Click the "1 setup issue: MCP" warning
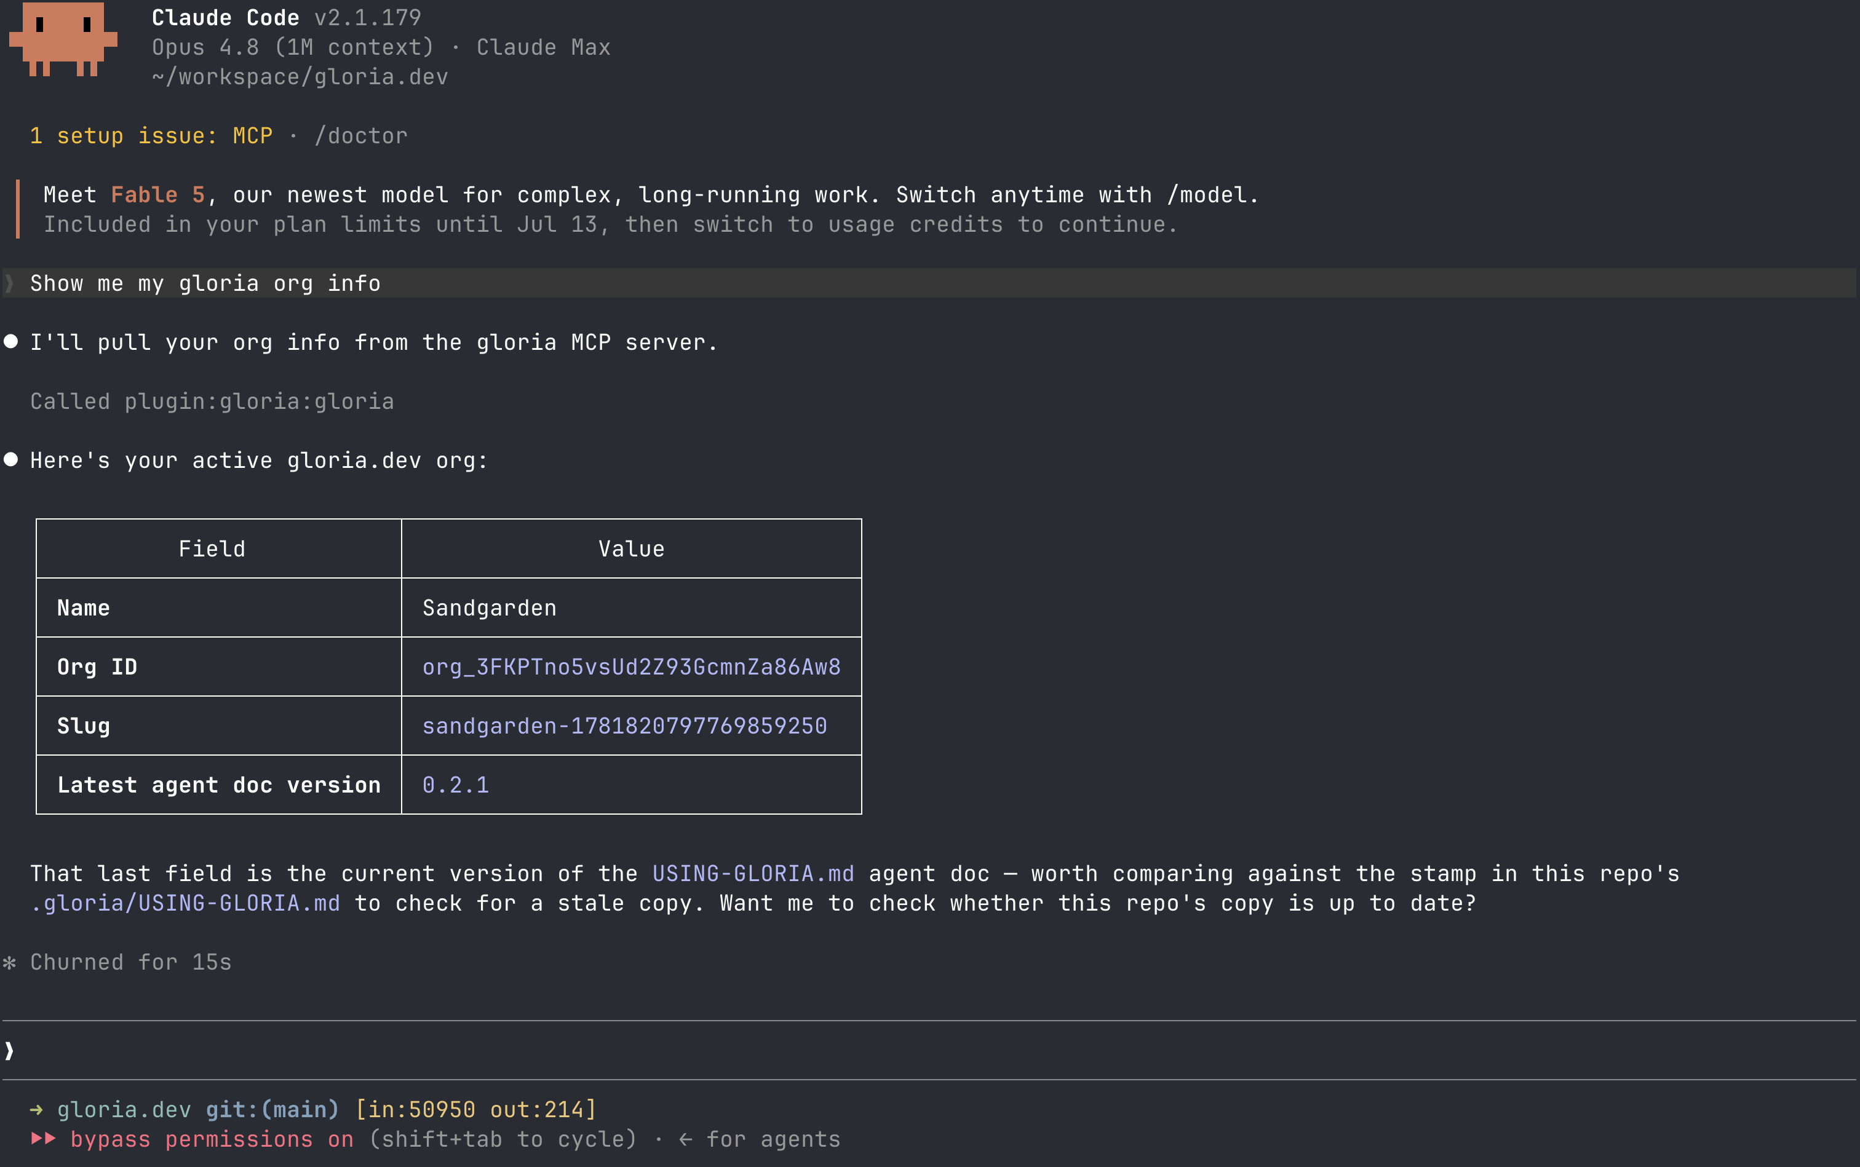 [151, 136]
